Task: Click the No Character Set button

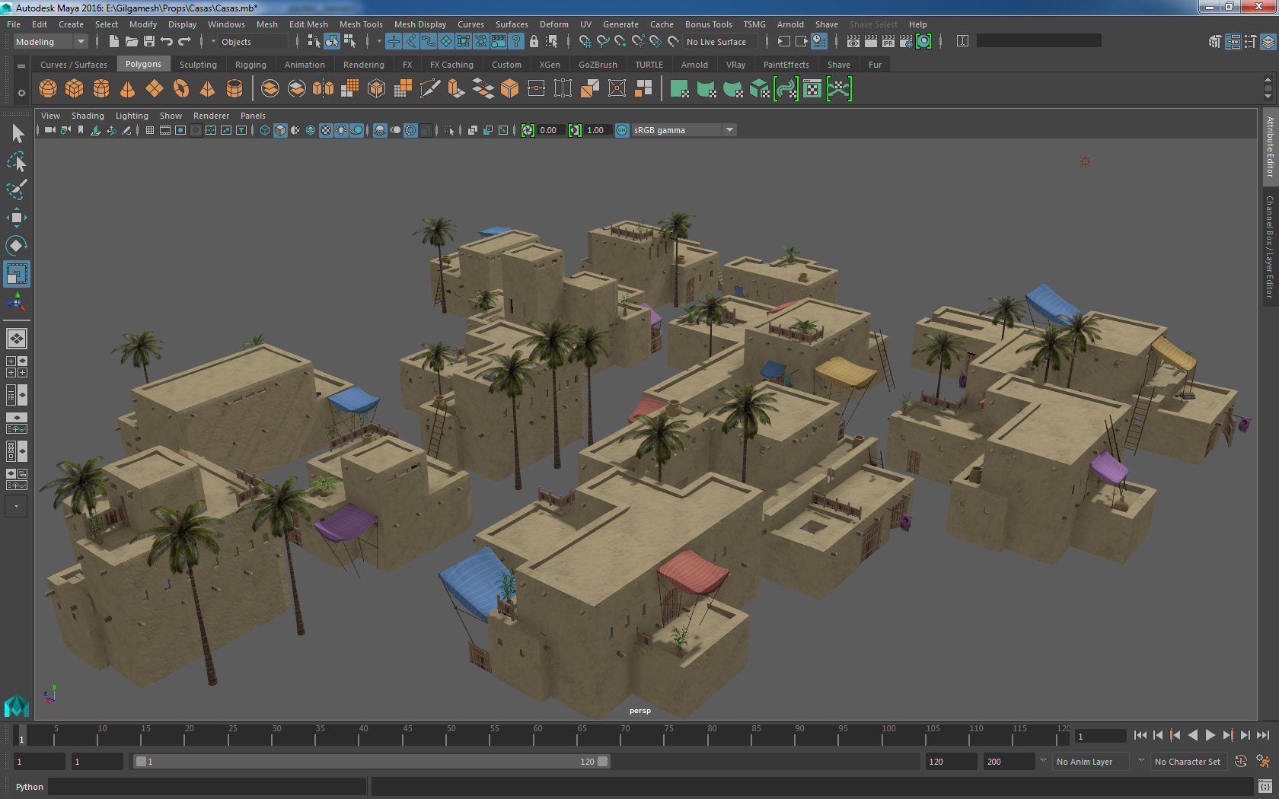Action: point(1187,762)
